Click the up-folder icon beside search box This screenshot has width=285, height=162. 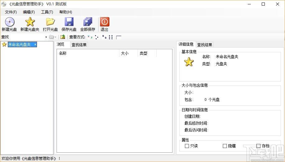[x=62, y=37]
